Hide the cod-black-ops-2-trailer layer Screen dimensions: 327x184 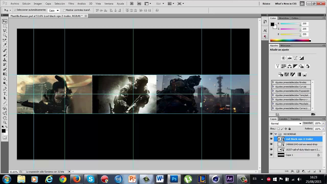(271, 139)
